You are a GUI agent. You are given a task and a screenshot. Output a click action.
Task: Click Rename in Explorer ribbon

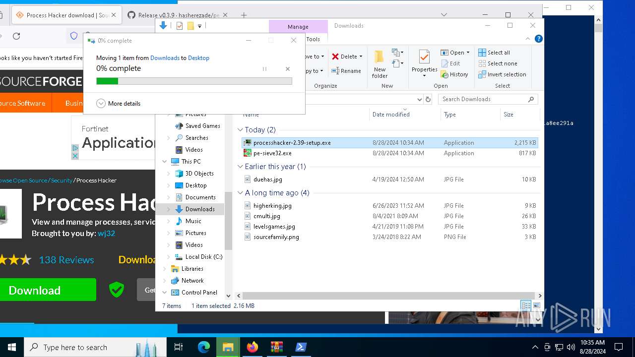tap(346, 71)
